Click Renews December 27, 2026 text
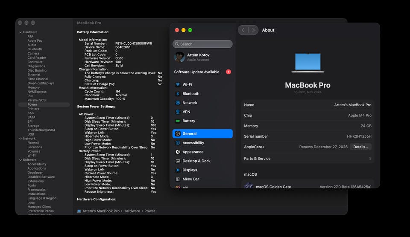This screenshot has width=410, height=237. (323, 147)
